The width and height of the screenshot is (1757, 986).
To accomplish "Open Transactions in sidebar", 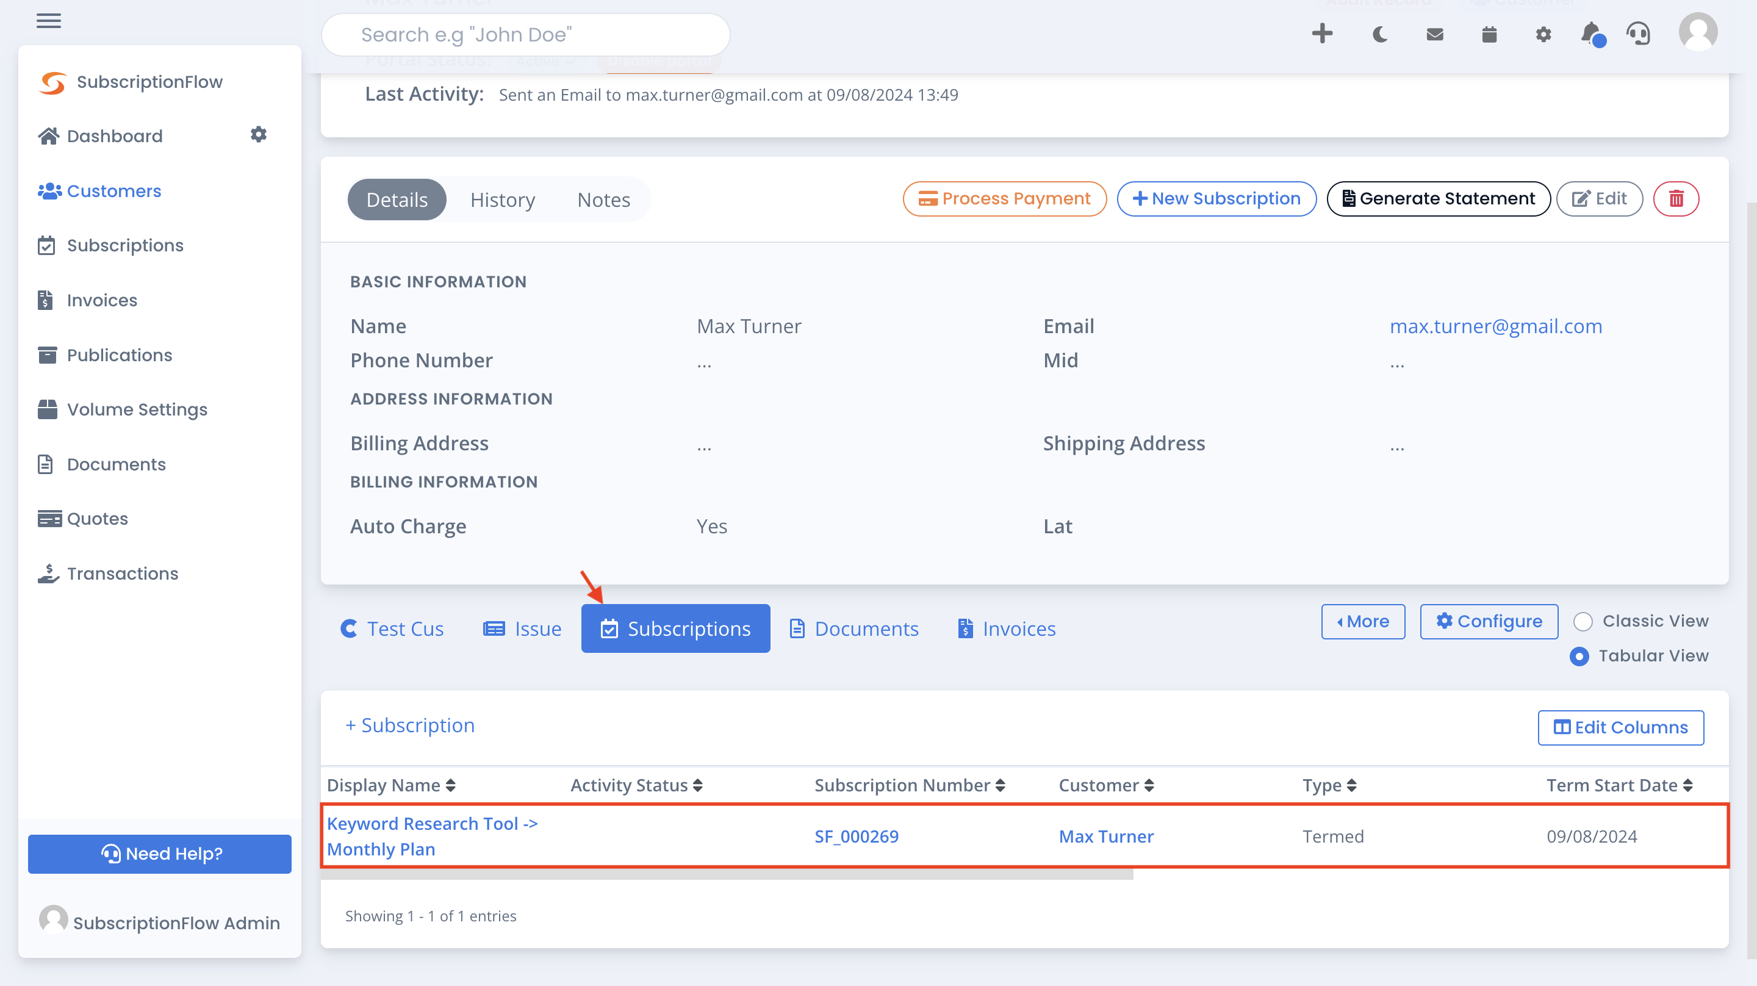I will 108,573.
